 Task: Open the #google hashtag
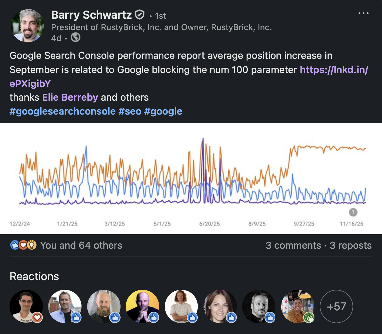click(x=163, y=111)
